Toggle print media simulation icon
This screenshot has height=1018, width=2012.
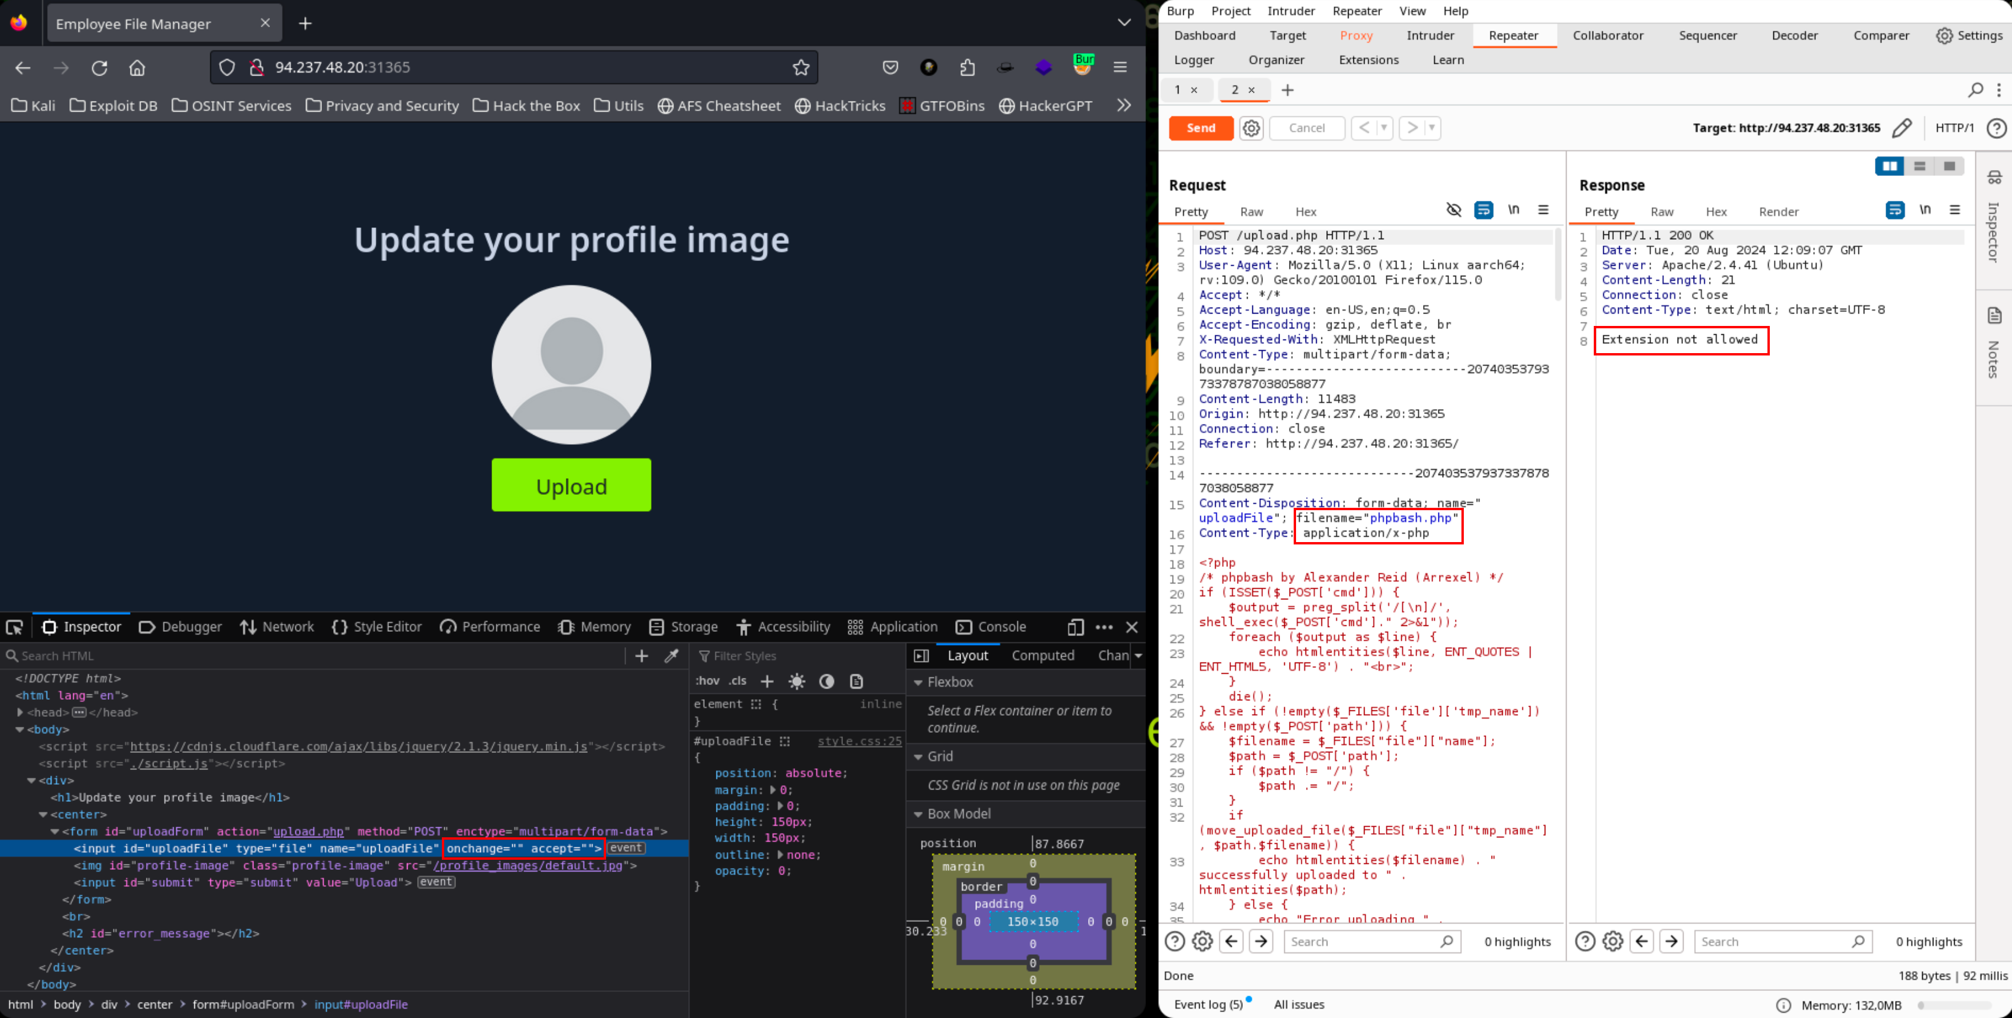[x=856, y=681]
